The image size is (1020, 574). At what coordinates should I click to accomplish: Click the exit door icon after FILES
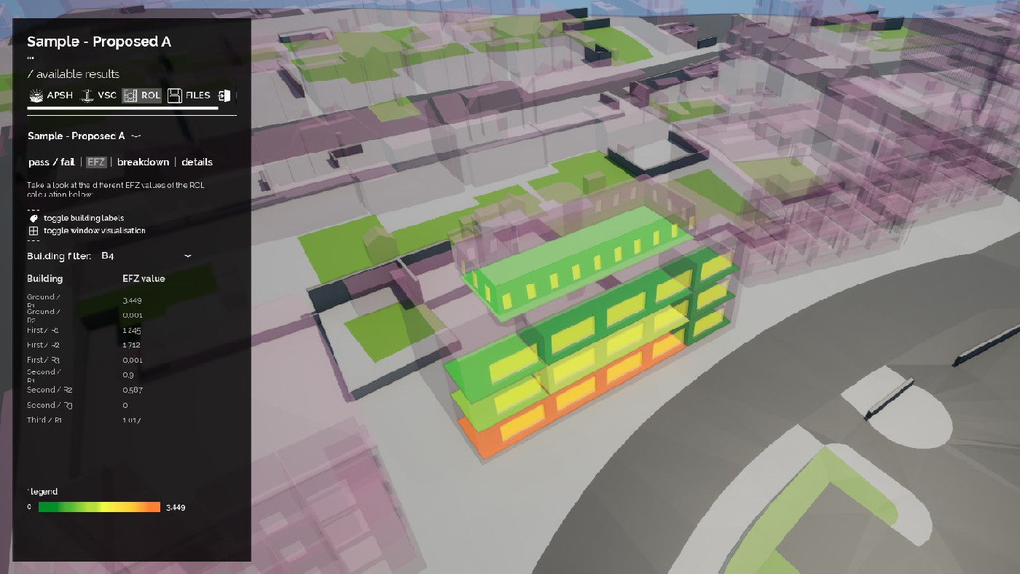click(x=224, y=95)
